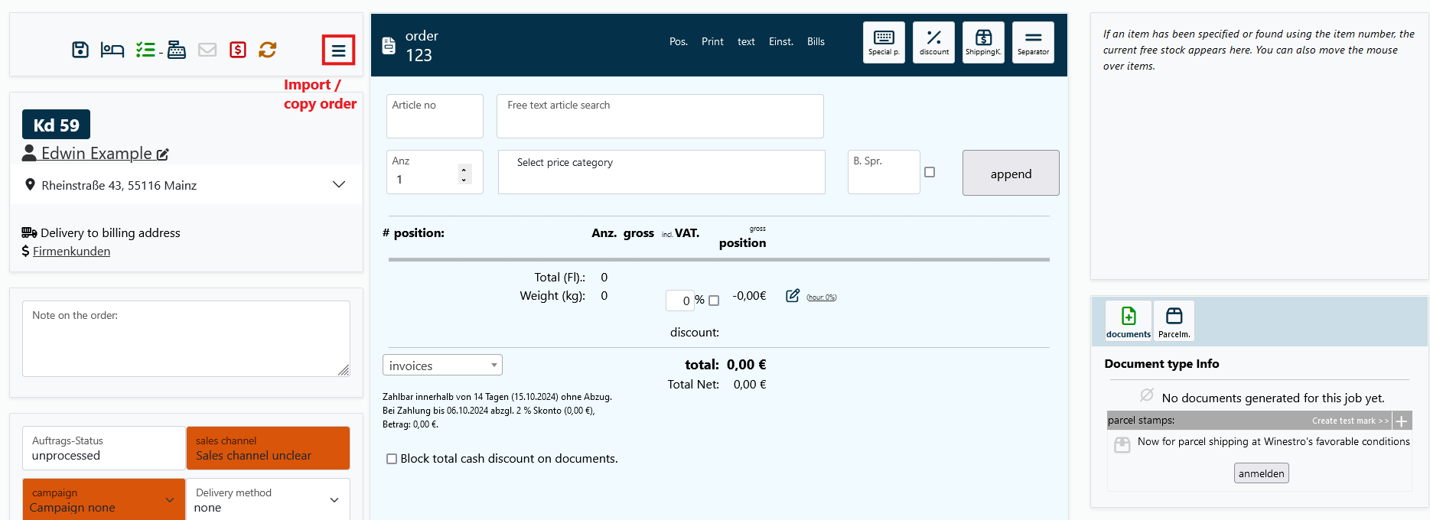This screenshot has height=520, width=1430.
Task: Click the Special p. keyboard icon
Action: 884,42
